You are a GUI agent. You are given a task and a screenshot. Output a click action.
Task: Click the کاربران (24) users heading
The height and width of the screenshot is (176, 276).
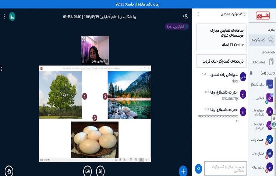[x=268, y=73]
